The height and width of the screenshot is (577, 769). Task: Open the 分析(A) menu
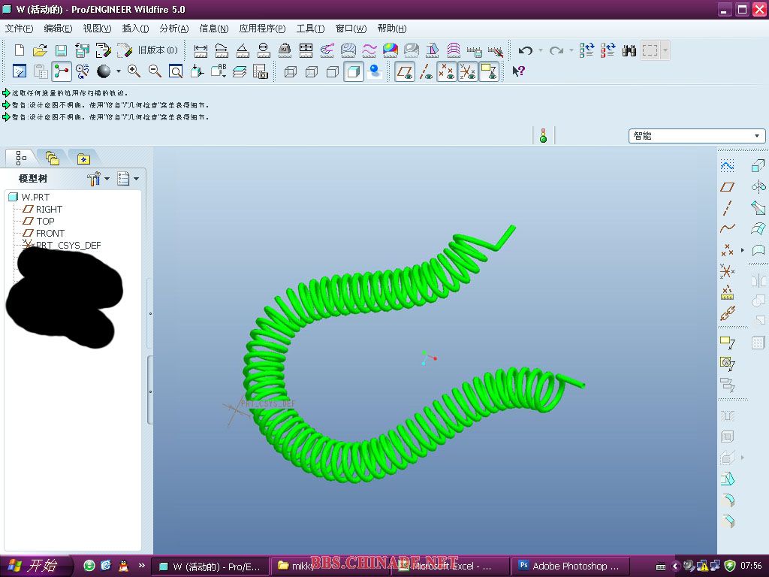(174, 29)
